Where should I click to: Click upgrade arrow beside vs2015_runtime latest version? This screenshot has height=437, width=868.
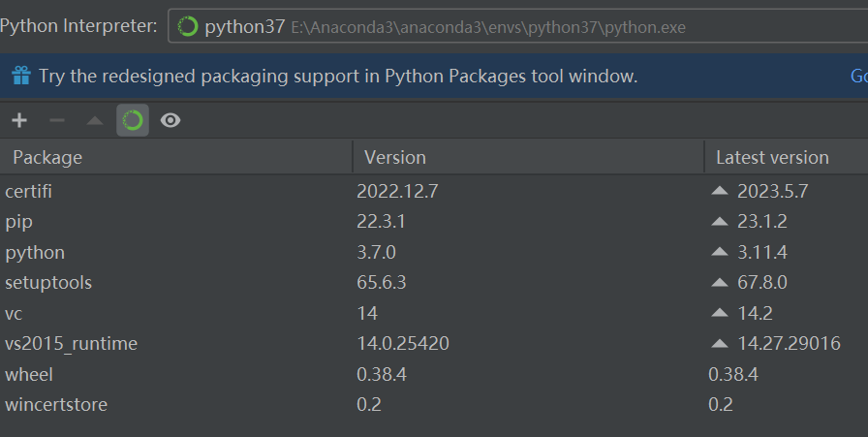coord(719,343)
